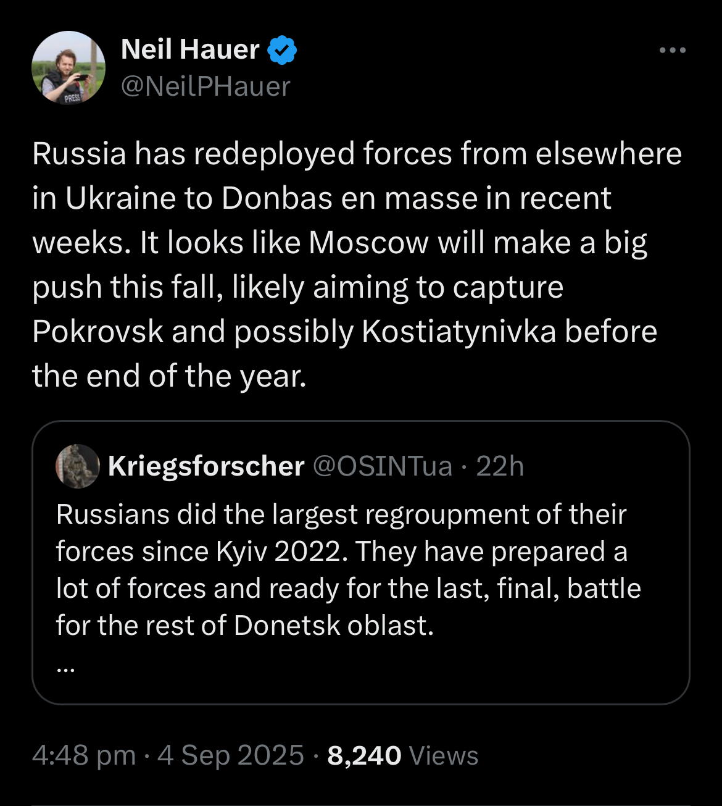
Task: Click the blue verified badge
Action: [x=282, y=50]
